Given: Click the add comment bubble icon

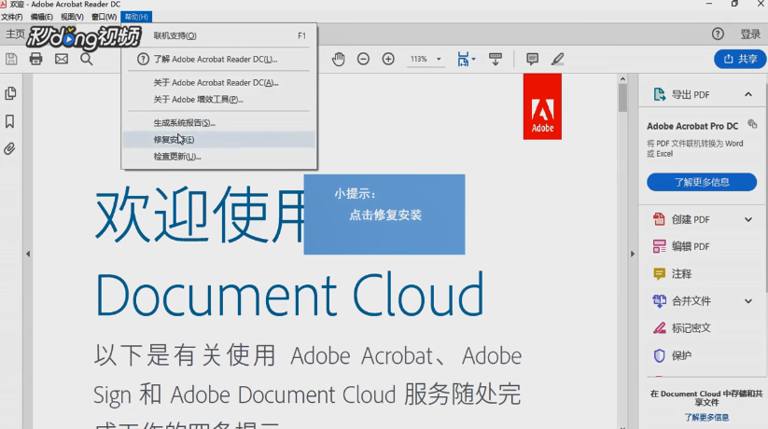Looking at the screenshot, I should point(533,60).
